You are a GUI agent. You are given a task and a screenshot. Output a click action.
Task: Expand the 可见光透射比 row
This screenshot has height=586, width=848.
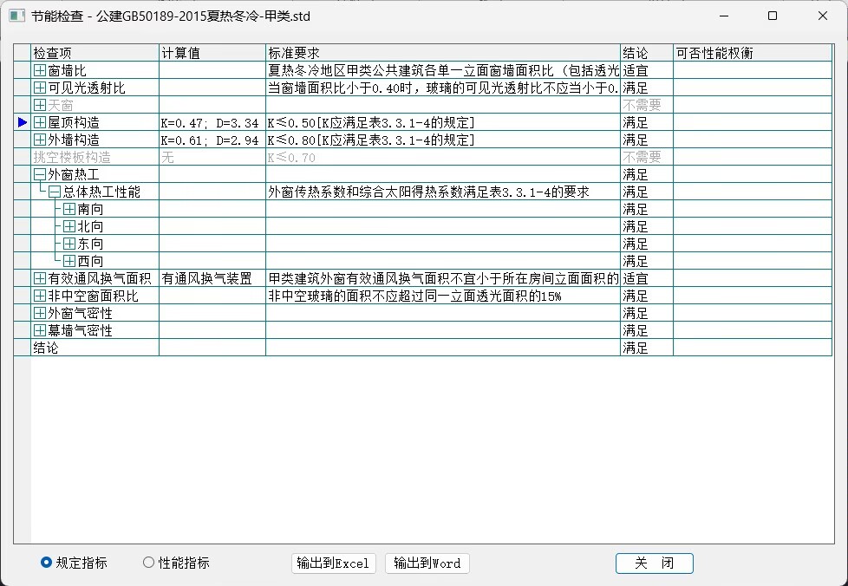click(40, 88)
